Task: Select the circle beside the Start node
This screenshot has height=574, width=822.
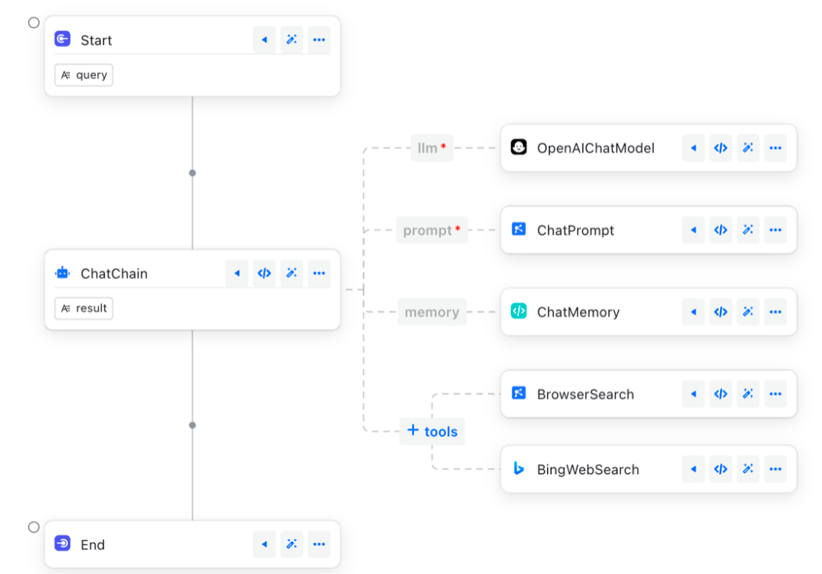Action: 33,23
